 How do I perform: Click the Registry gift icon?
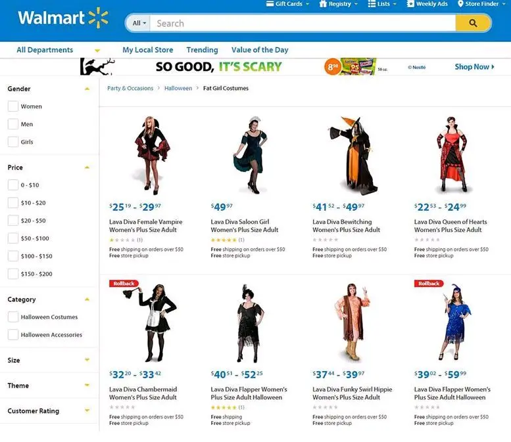[323, 4]
